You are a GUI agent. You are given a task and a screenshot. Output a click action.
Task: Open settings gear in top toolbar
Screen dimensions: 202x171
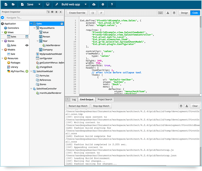point(103,4)
